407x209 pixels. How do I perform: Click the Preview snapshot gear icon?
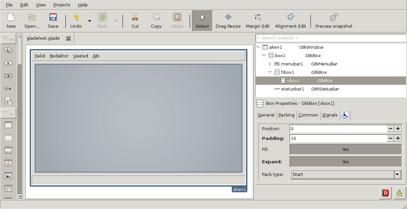point(334,17)
